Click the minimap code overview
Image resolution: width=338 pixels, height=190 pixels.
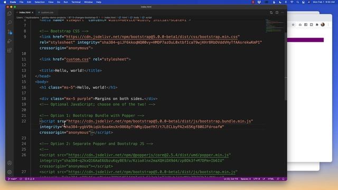click(x=275, y=26)
